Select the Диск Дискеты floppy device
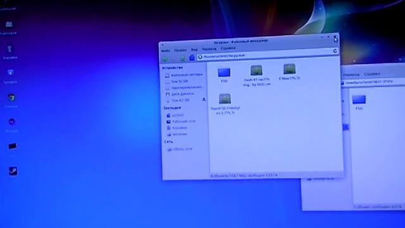 180,94
